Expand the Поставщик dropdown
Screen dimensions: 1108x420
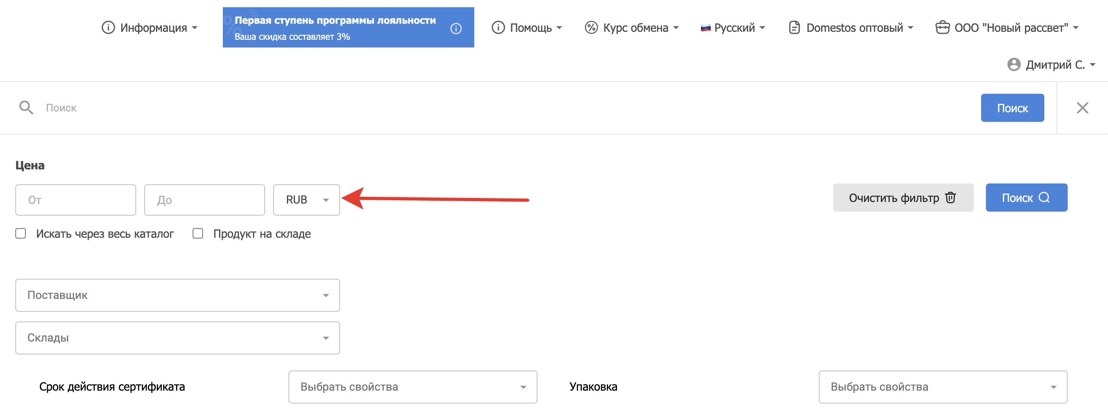click(177, 295)
